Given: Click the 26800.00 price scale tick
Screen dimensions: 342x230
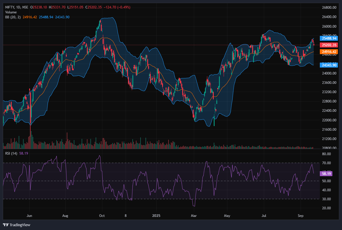Looking at the screenshot, I should (x=329, y=7).
